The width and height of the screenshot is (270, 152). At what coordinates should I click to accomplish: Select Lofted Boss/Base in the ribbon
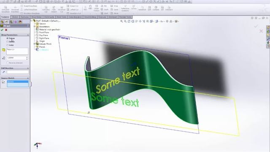point(29,10)
